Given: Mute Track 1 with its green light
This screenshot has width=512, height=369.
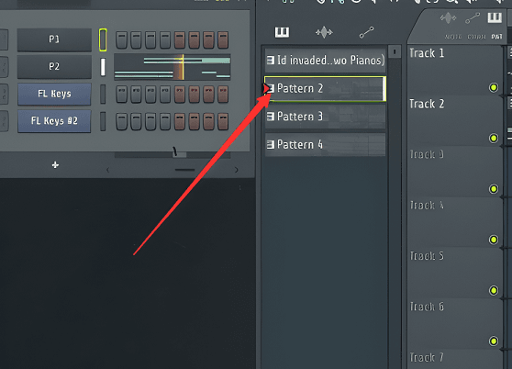Looking at the screenshot, I should click(494, 87).
